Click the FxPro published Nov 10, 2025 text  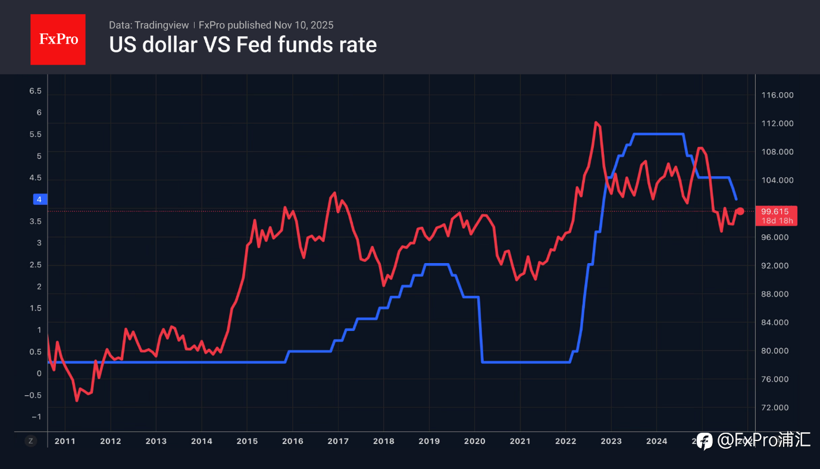pyautogui.click(x=266, y=25)
